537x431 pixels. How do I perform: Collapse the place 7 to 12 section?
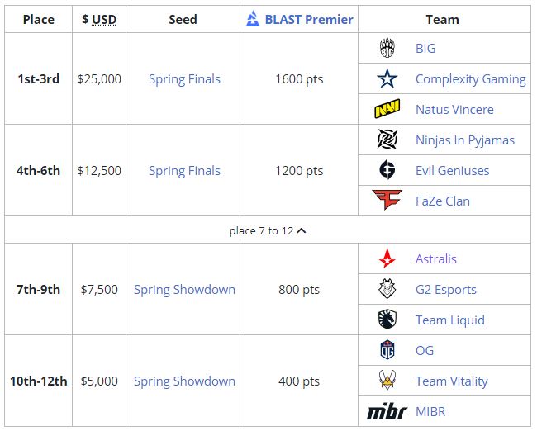(x=301, y=231)
